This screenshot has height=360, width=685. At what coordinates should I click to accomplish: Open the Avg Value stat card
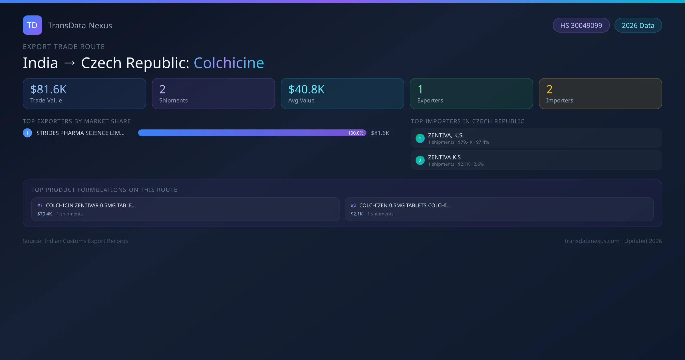point(342,93)
